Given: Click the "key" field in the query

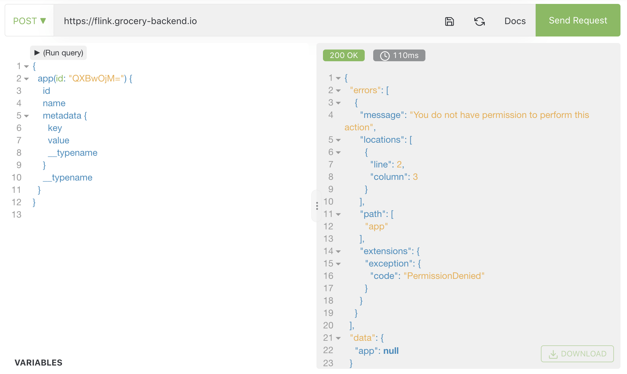Looking at the screenshot, I should click(55, 128).
